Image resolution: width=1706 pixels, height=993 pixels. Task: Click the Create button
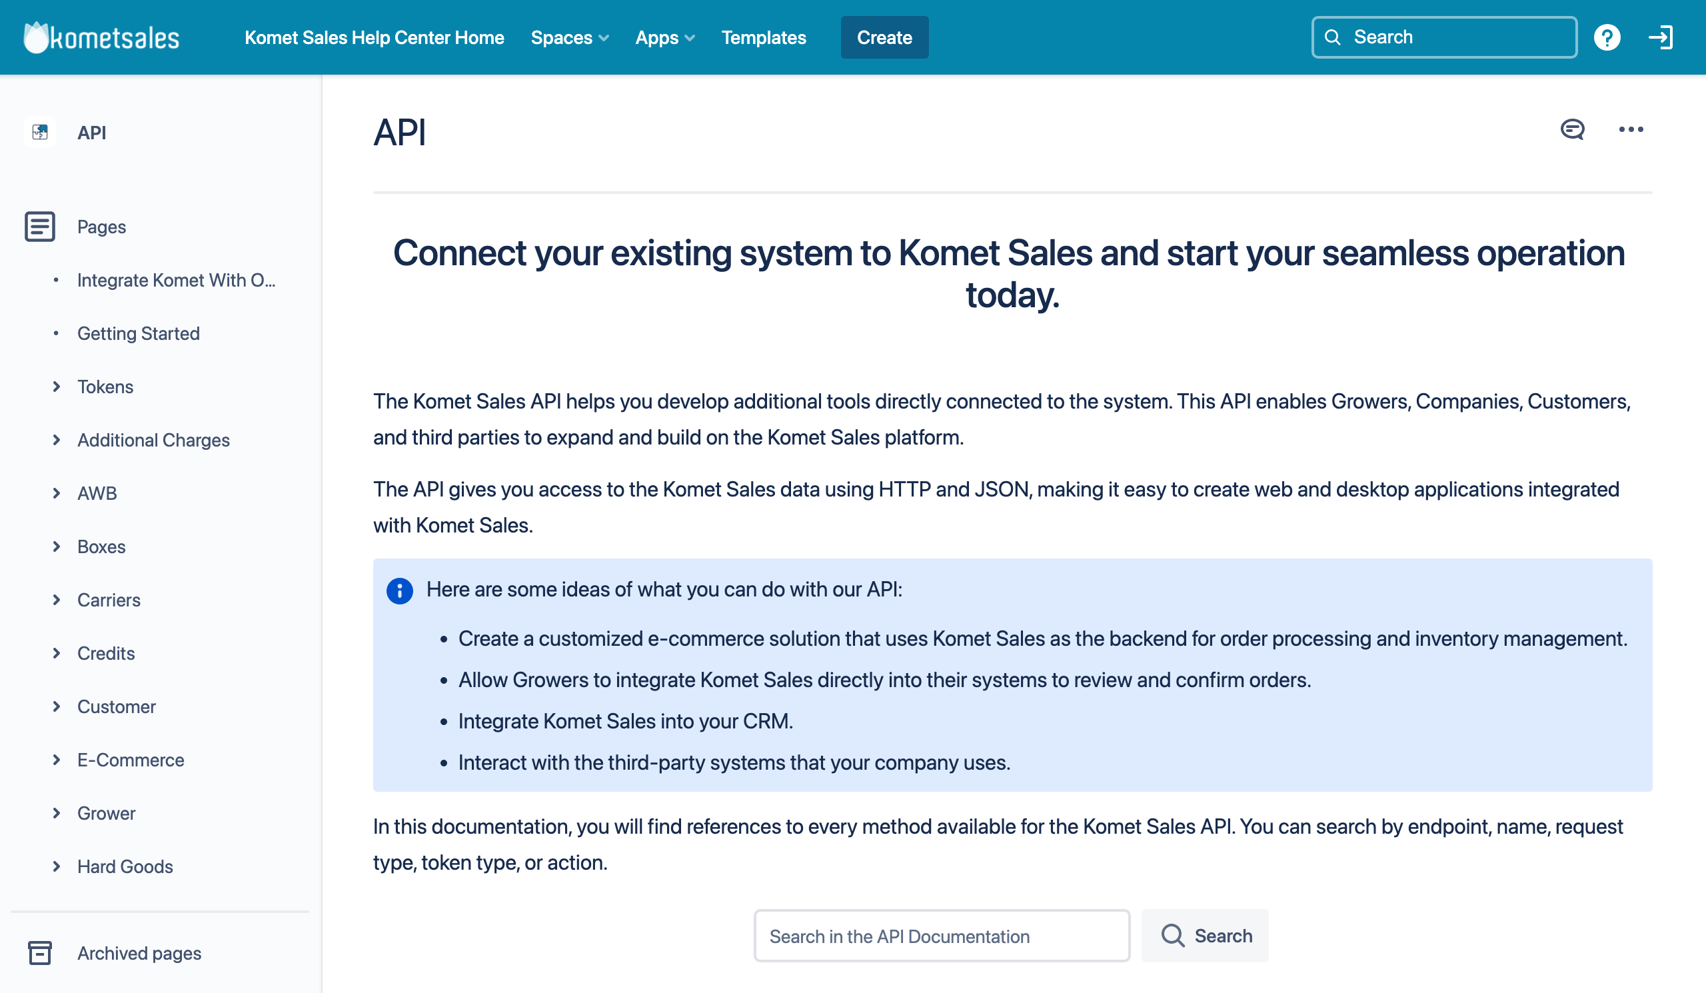(884, 37)
